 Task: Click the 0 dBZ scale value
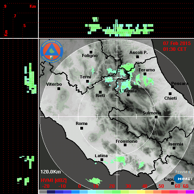coord(80,186)
